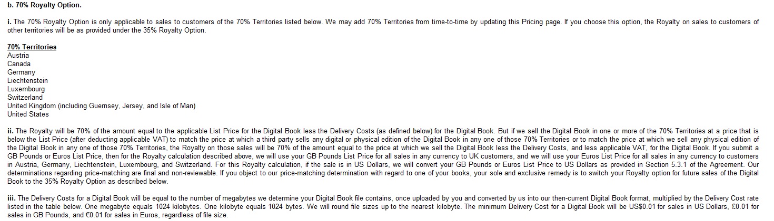Click 'United States' in the territories list
The image size is (774, 221).
(x=28, y=114)
